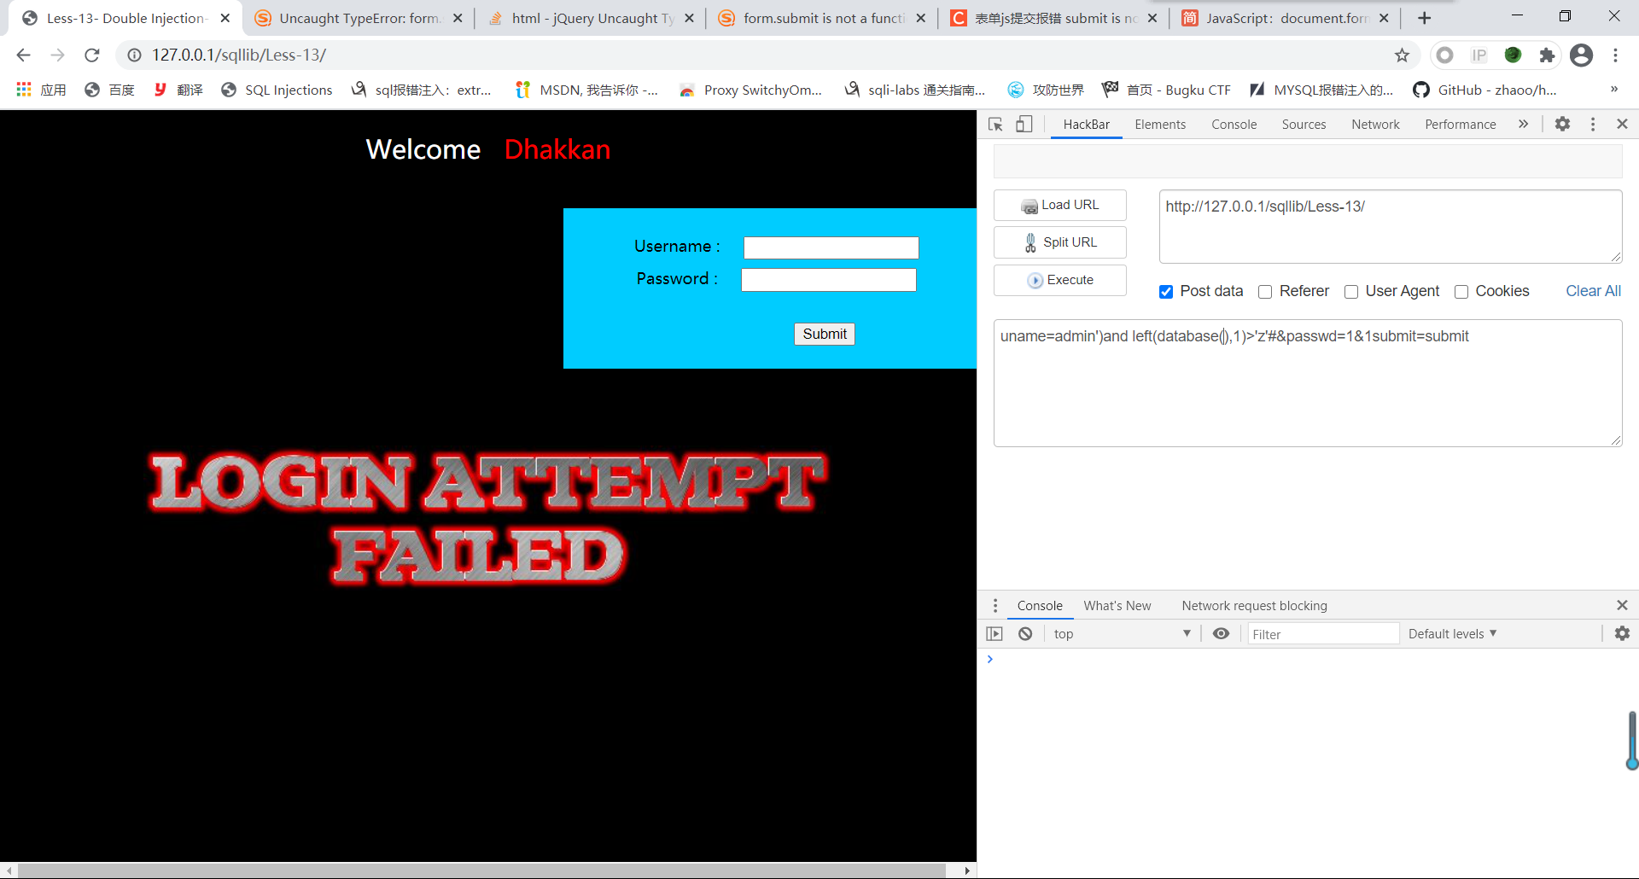The image size is (1639, 879).
Task: Enable the Referer checkbox
Action: pyautogui.click(x=1265, y=292)
